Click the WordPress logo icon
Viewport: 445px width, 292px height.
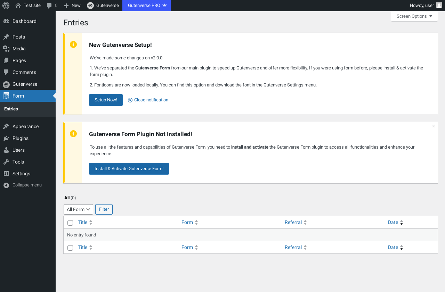(6, 6)
